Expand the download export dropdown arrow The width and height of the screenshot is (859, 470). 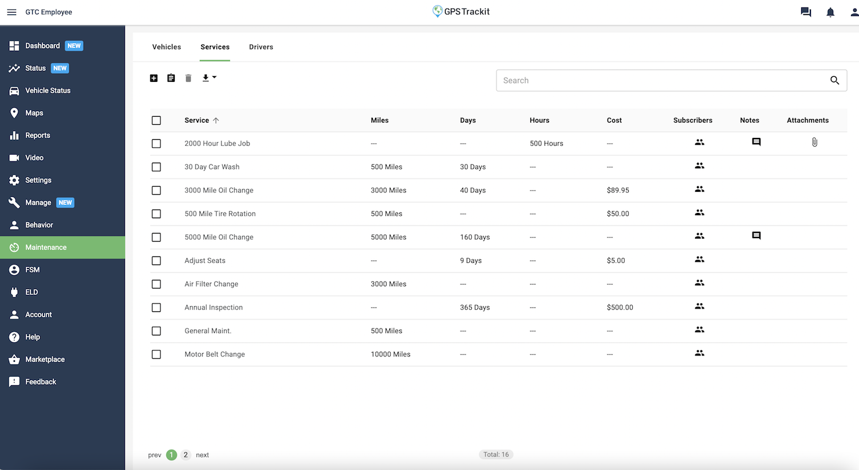214,77
